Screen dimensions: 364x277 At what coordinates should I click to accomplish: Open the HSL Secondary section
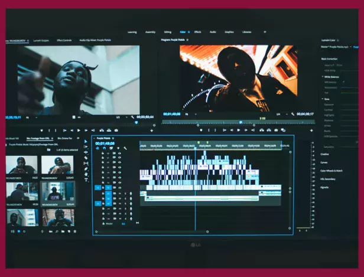(328, 179)
